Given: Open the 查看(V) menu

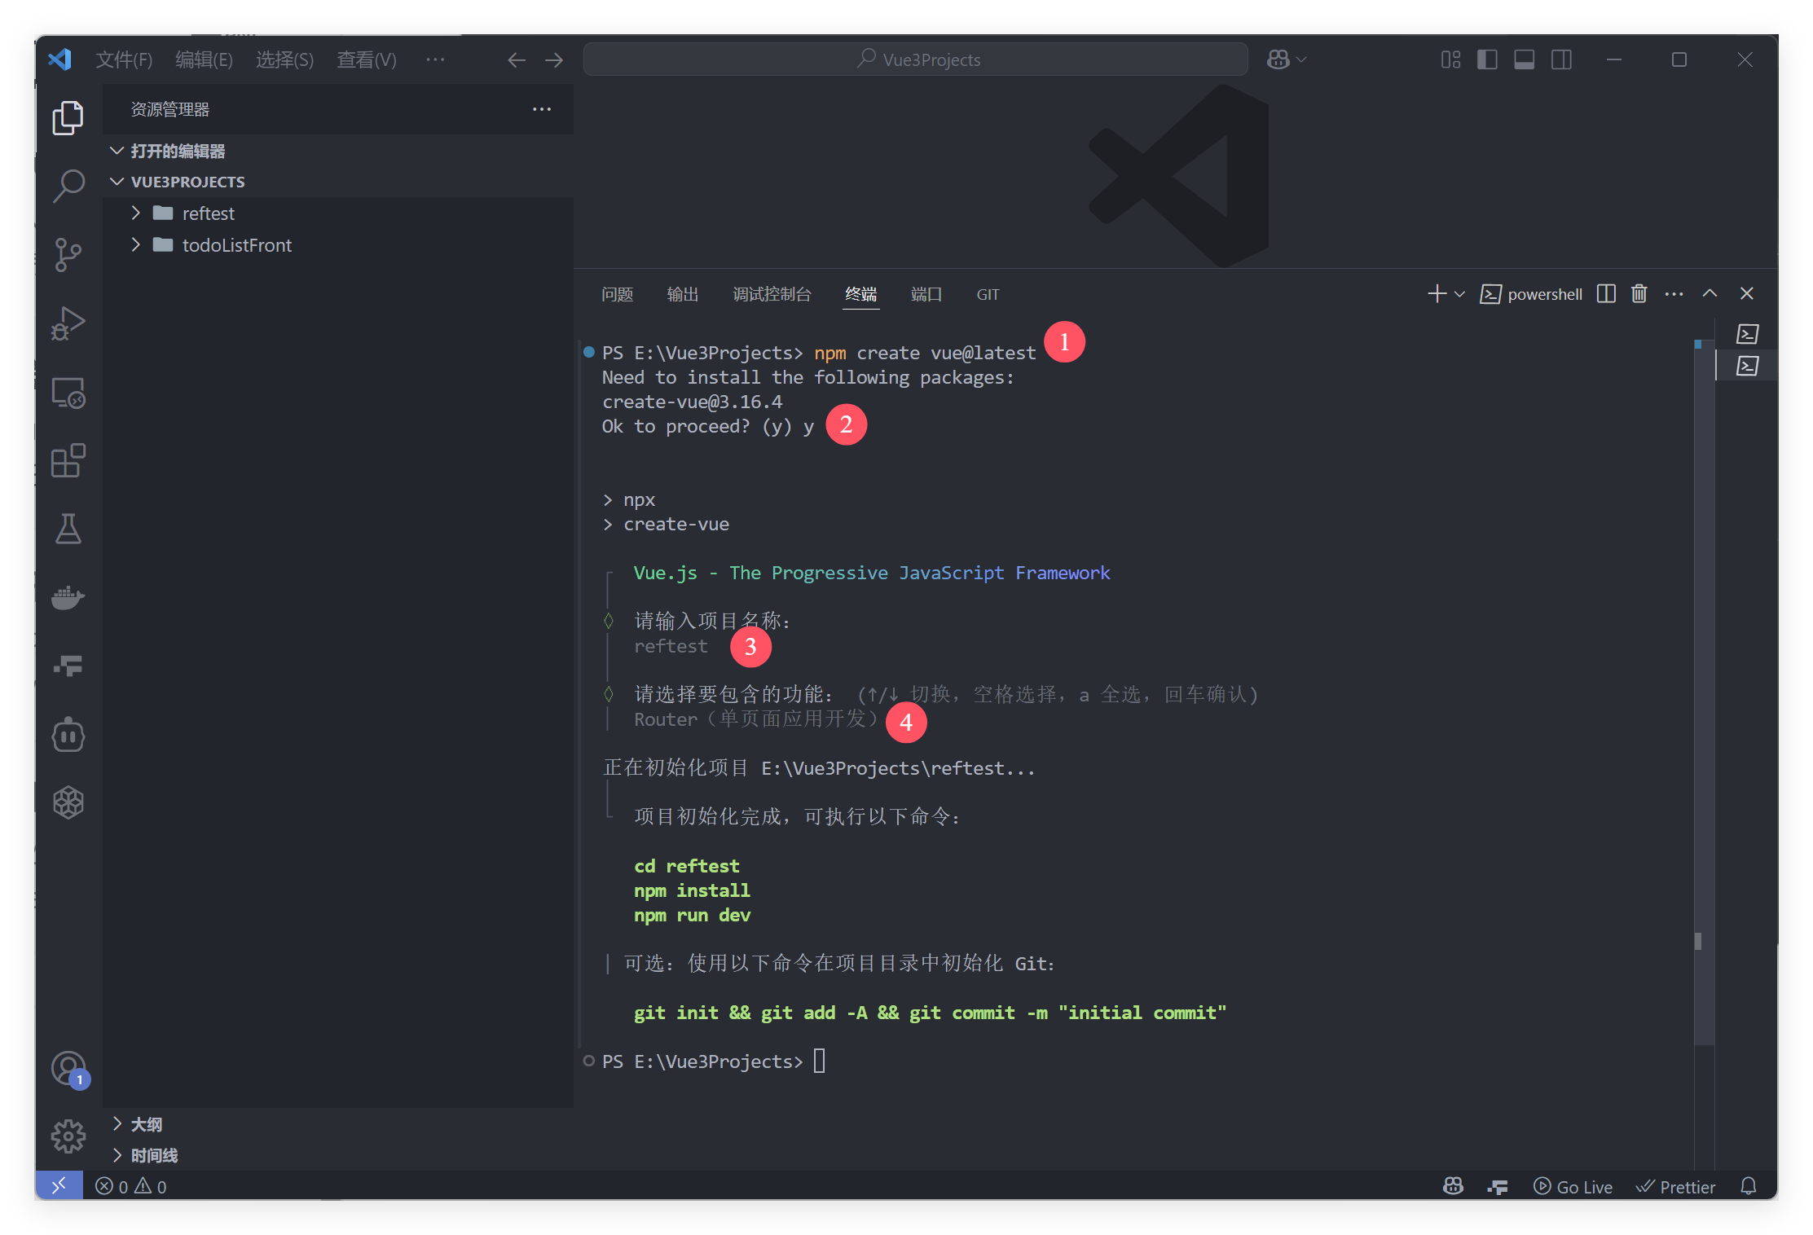Looking at the screenshot, I should click(x=367, y=59).
